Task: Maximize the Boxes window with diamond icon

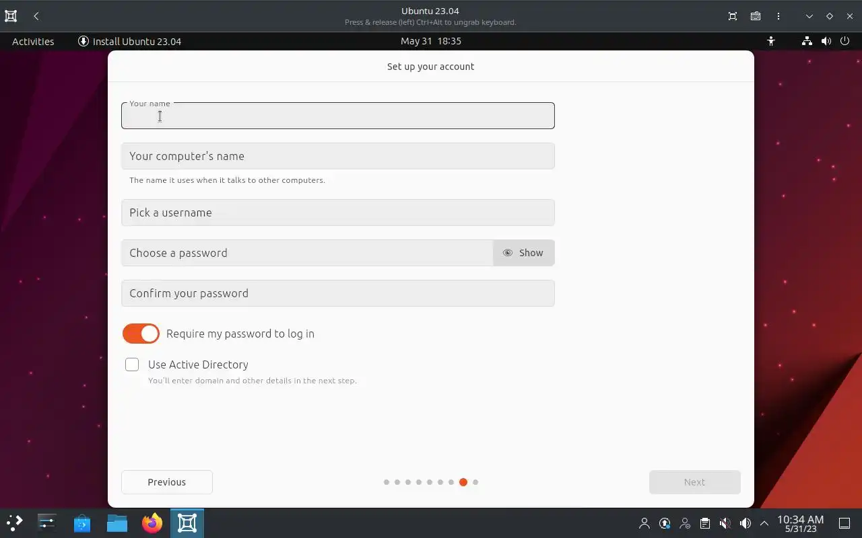Action: 830,16
